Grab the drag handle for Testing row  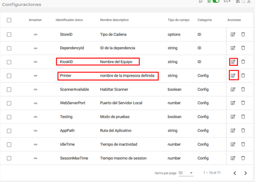35,117
